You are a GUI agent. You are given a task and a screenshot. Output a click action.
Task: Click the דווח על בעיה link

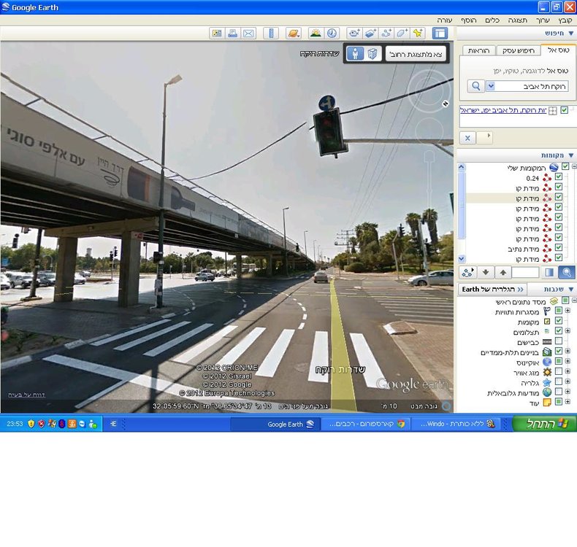pos(26,395)
